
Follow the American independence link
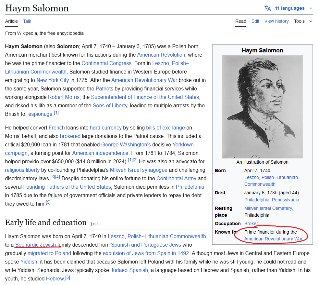(100, 153)
